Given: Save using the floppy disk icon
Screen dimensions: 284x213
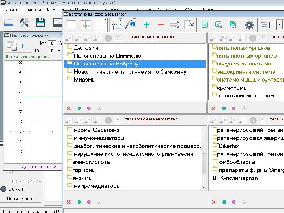Looking at the screenshot, I should pos(40,22).
